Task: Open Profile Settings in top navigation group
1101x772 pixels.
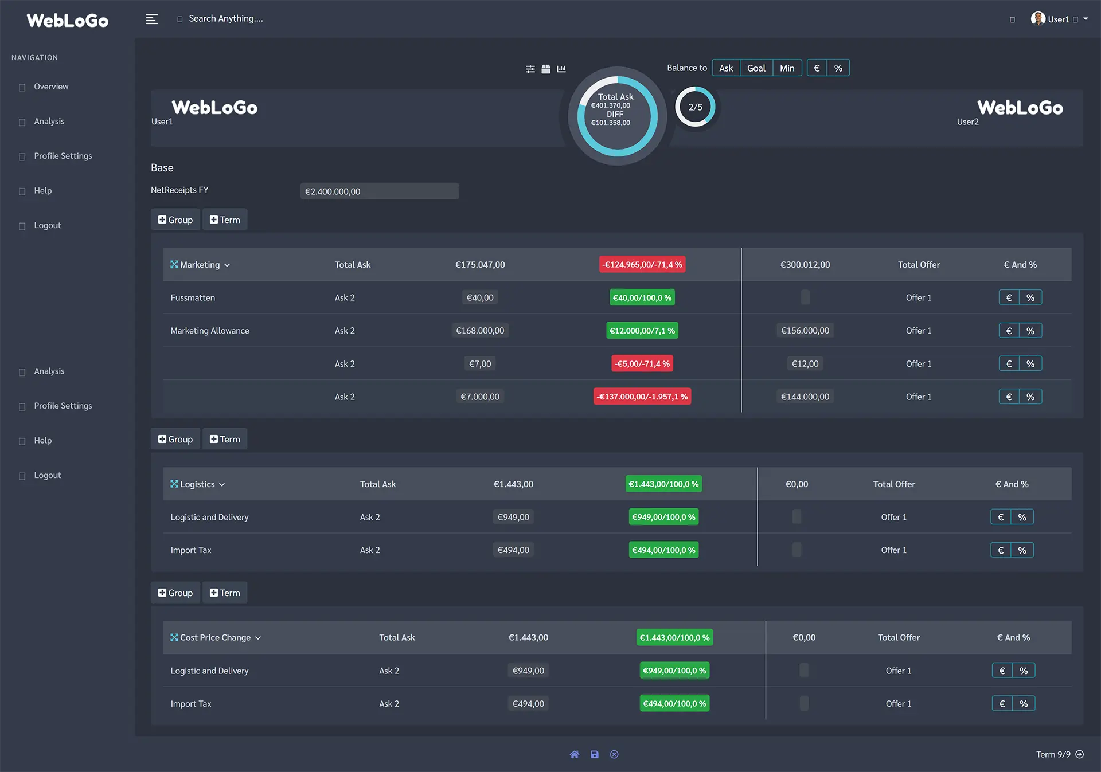Action: 63,156
